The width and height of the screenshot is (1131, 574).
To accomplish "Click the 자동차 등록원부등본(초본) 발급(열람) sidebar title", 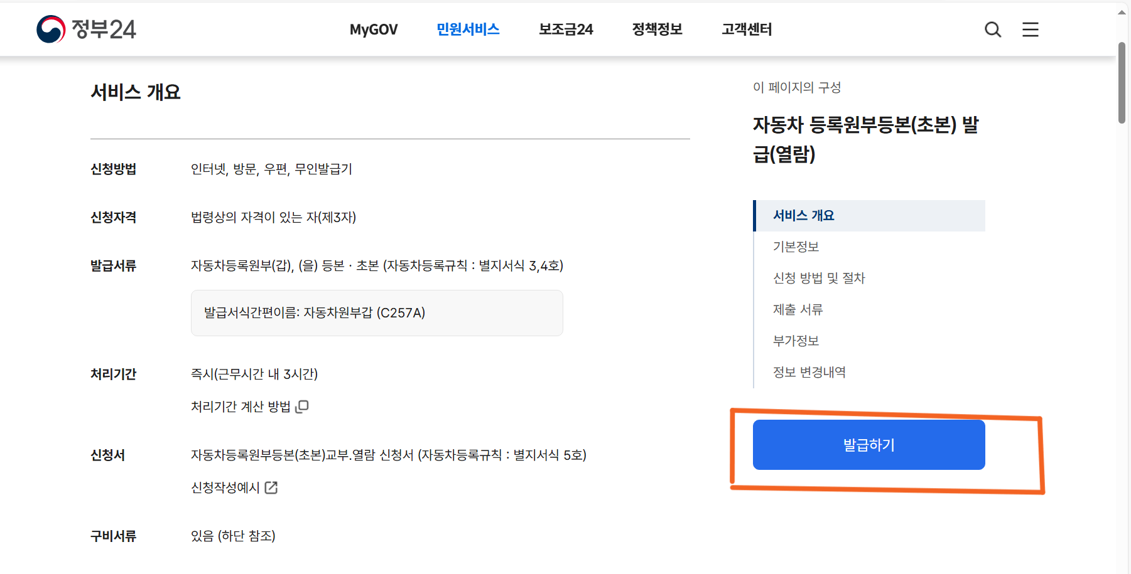I will (866, 139).
